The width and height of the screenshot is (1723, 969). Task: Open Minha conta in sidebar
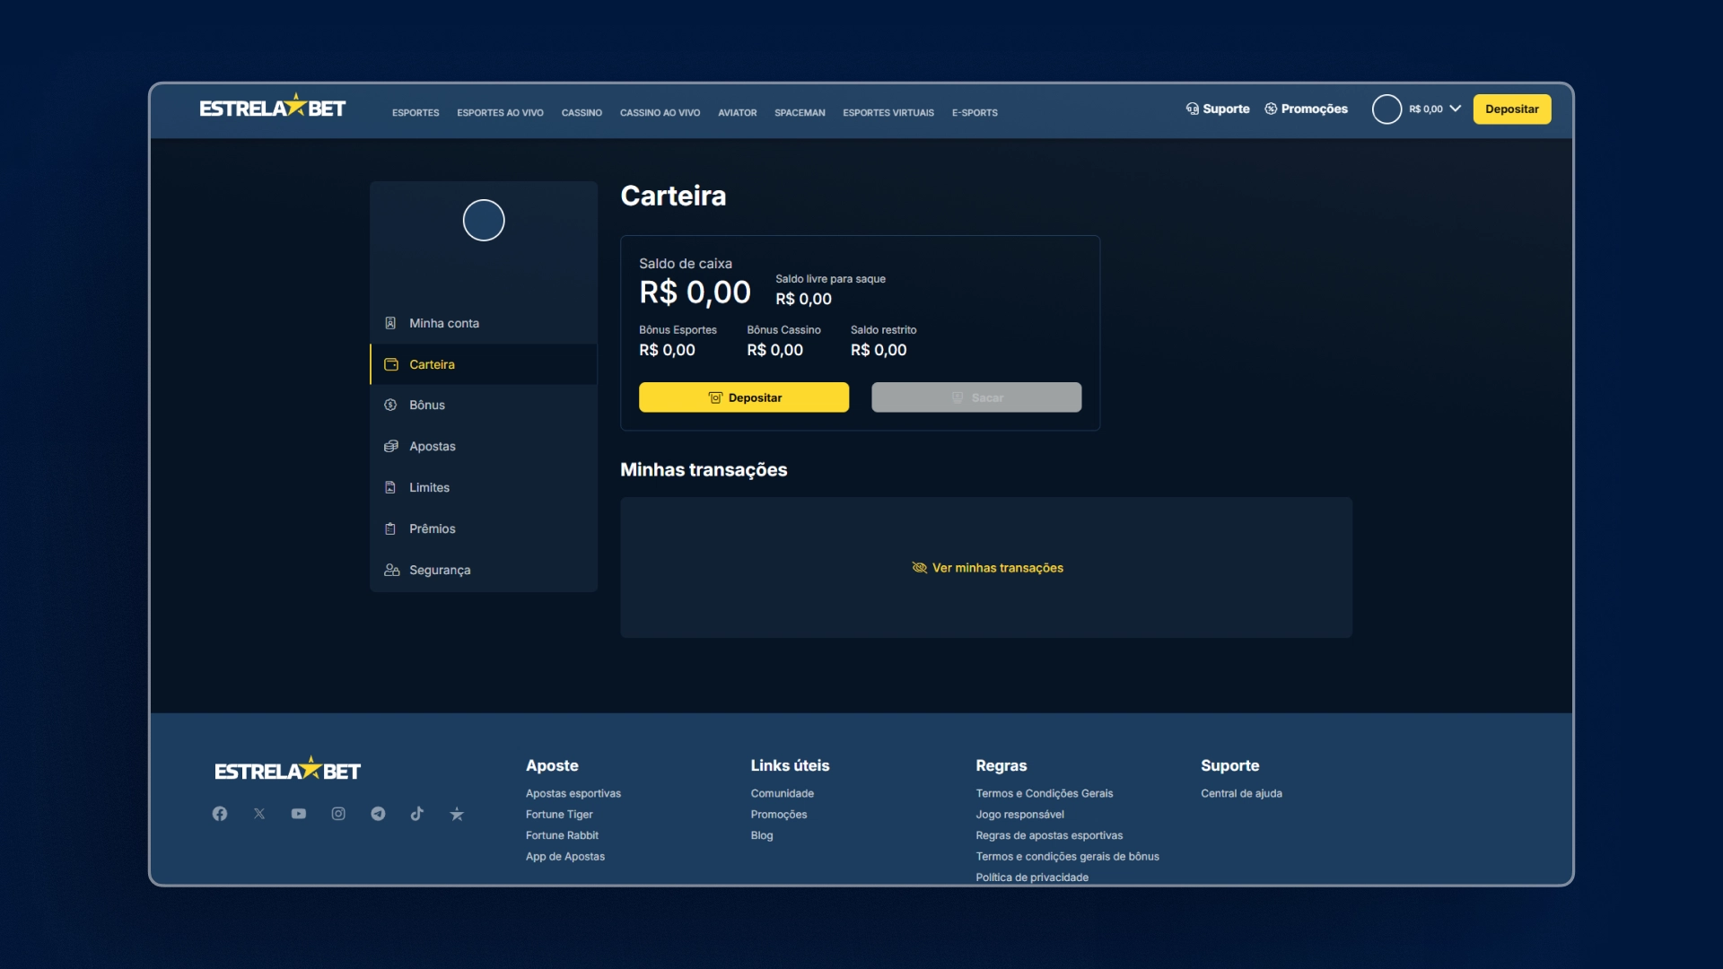(484, 323)
